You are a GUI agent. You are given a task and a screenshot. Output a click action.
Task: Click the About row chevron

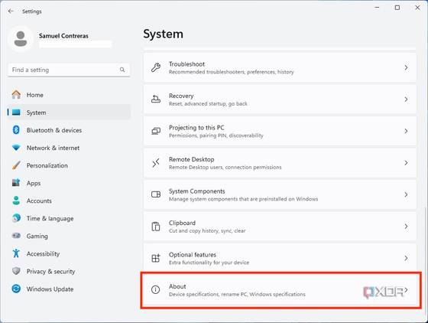[406, 290]
